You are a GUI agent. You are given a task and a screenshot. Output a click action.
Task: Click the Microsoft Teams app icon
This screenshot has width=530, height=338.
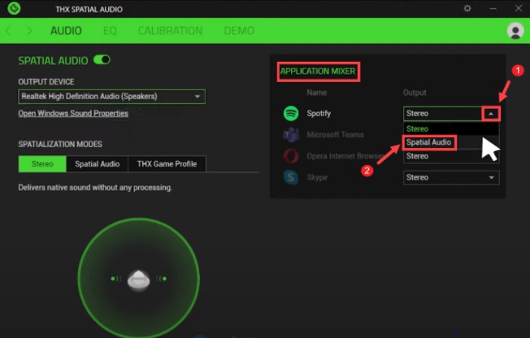click(291, 135)
